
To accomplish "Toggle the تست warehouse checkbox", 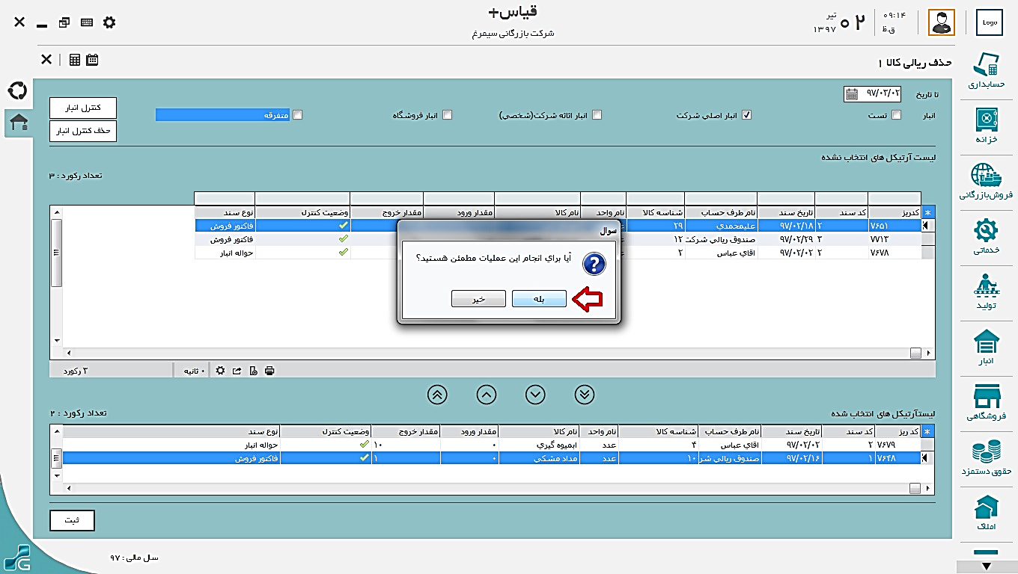I will click(897, 115).
